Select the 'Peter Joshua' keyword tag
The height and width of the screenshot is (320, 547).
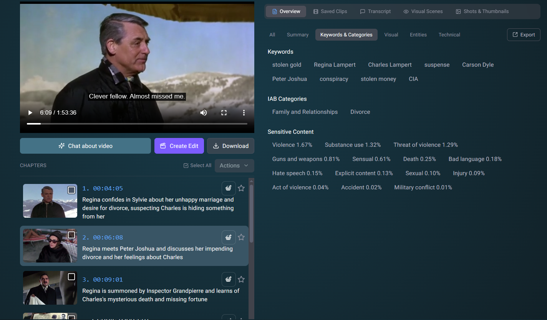290,79
